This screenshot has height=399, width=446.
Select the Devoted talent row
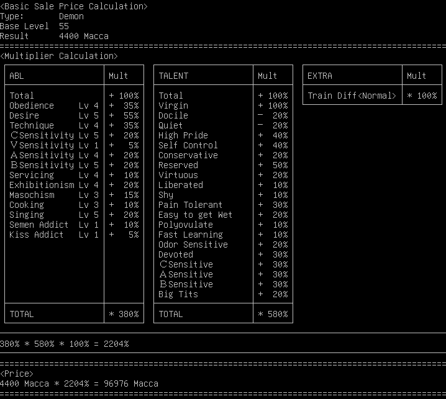click(x=223, y=254)
